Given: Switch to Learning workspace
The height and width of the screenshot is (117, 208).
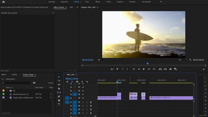Looking at the screenshot, I should click(x=51, y=2).
